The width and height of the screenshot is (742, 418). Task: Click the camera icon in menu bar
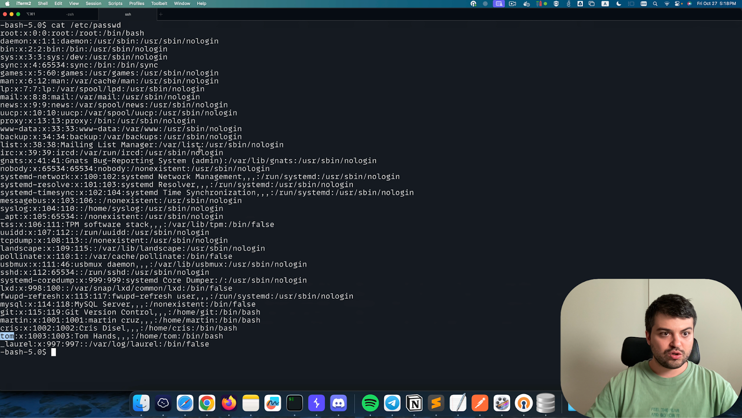click(x=512, y=3)
